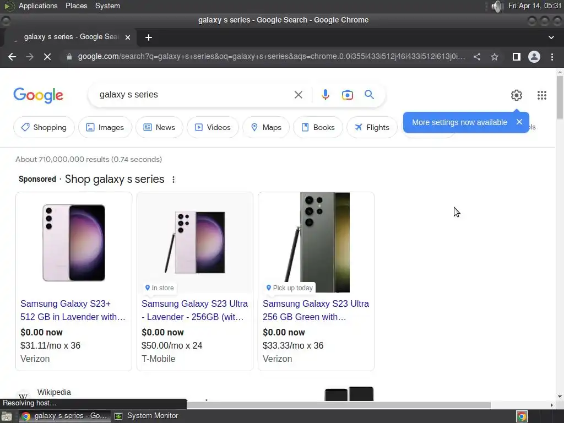The image size is (564, 423).
Task: Open Samsung Galaxy S23 Ultra 256 GB Green listing
Action: (316, 310)
